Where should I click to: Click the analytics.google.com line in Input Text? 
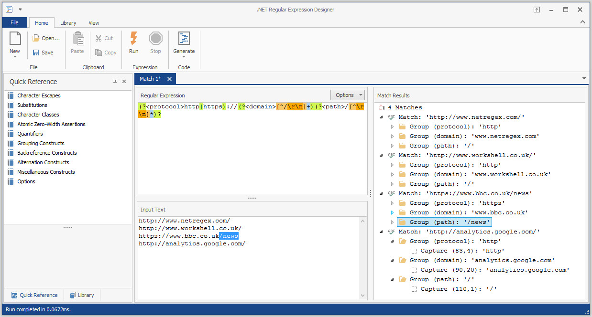point(192,243)
